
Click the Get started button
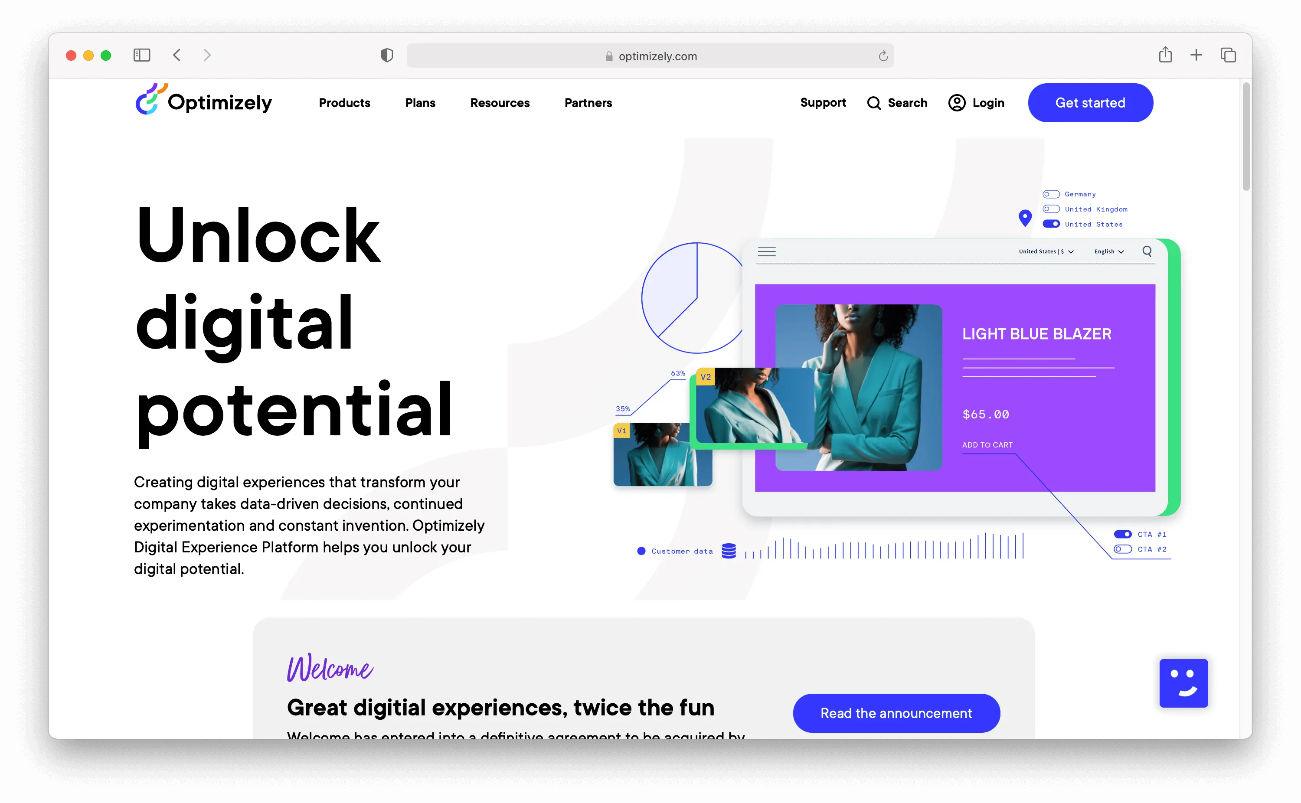coord(1090,103)
